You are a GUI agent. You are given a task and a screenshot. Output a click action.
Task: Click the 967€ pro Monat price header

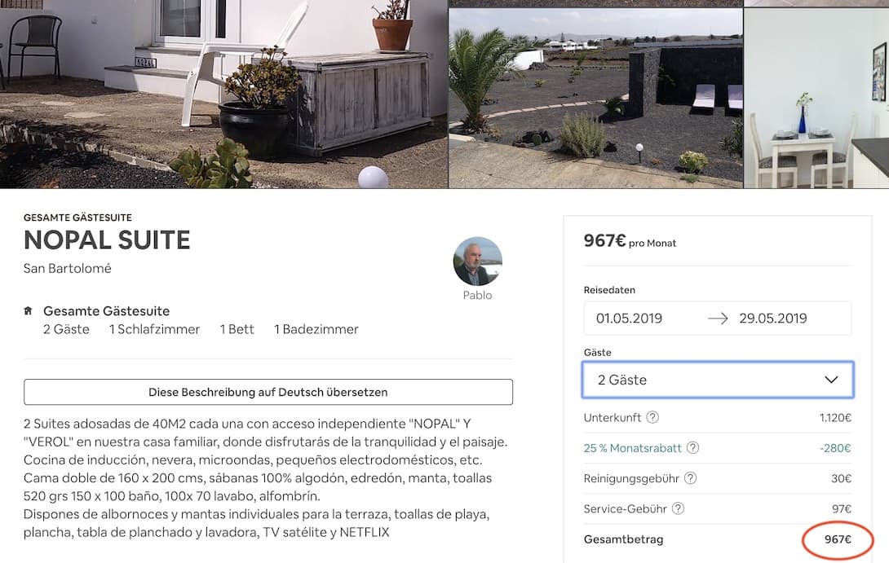(x=630, y=241)
